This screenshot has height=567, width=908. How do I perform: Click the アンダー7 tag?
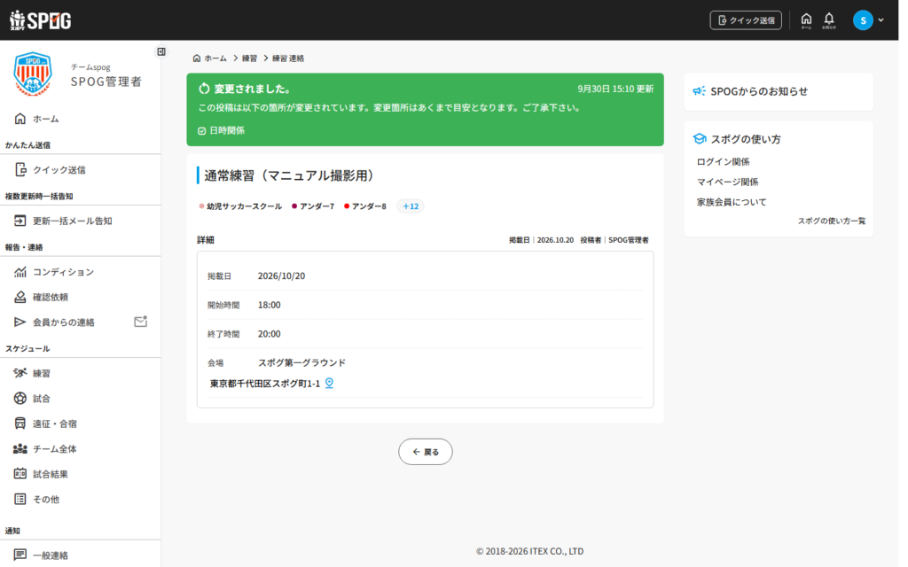[x=313, y=206]
